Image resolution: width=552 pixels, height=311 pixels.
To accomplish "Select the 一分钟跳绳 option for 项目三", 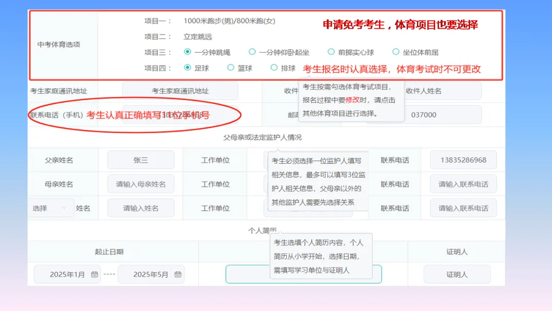I will coord(187,52).
